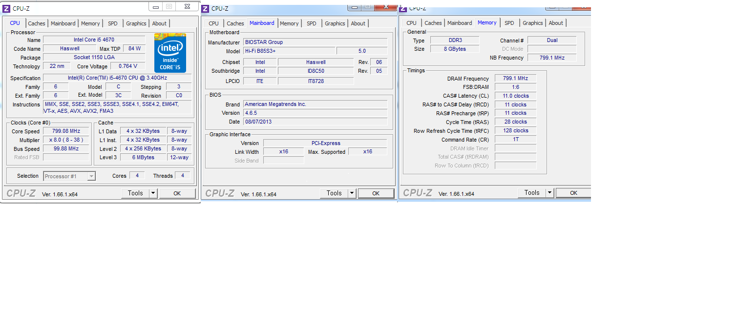Click CPU-Z title bar icon in leftmost window
This screenshot has height=333, width=738.
tap(6, 8)
